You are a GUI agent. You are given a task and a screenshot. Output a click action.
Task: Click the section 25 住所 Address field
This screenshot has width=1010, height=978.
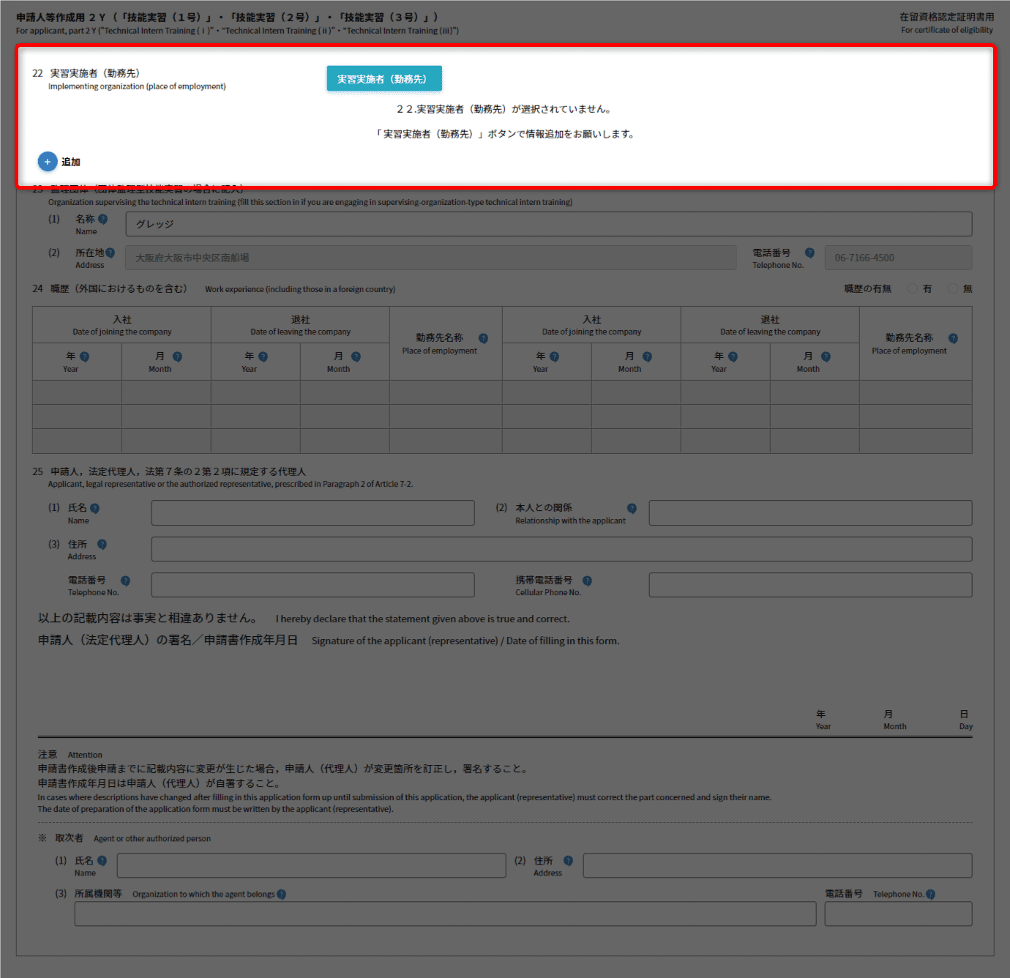[x=561, y=549]
